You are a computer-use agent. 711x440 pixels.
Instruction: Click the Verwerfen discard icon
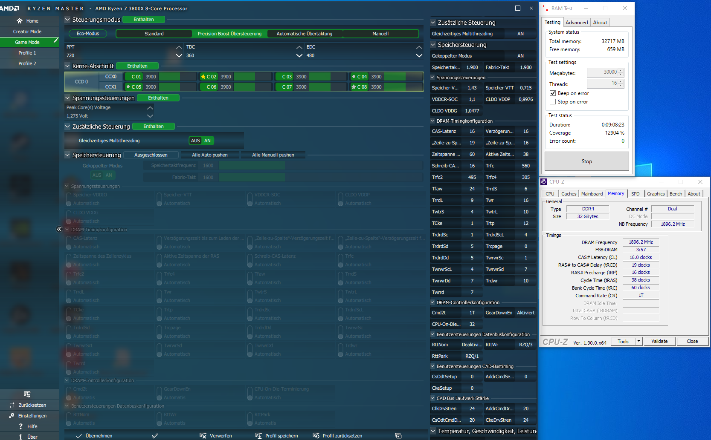point(203,436)
